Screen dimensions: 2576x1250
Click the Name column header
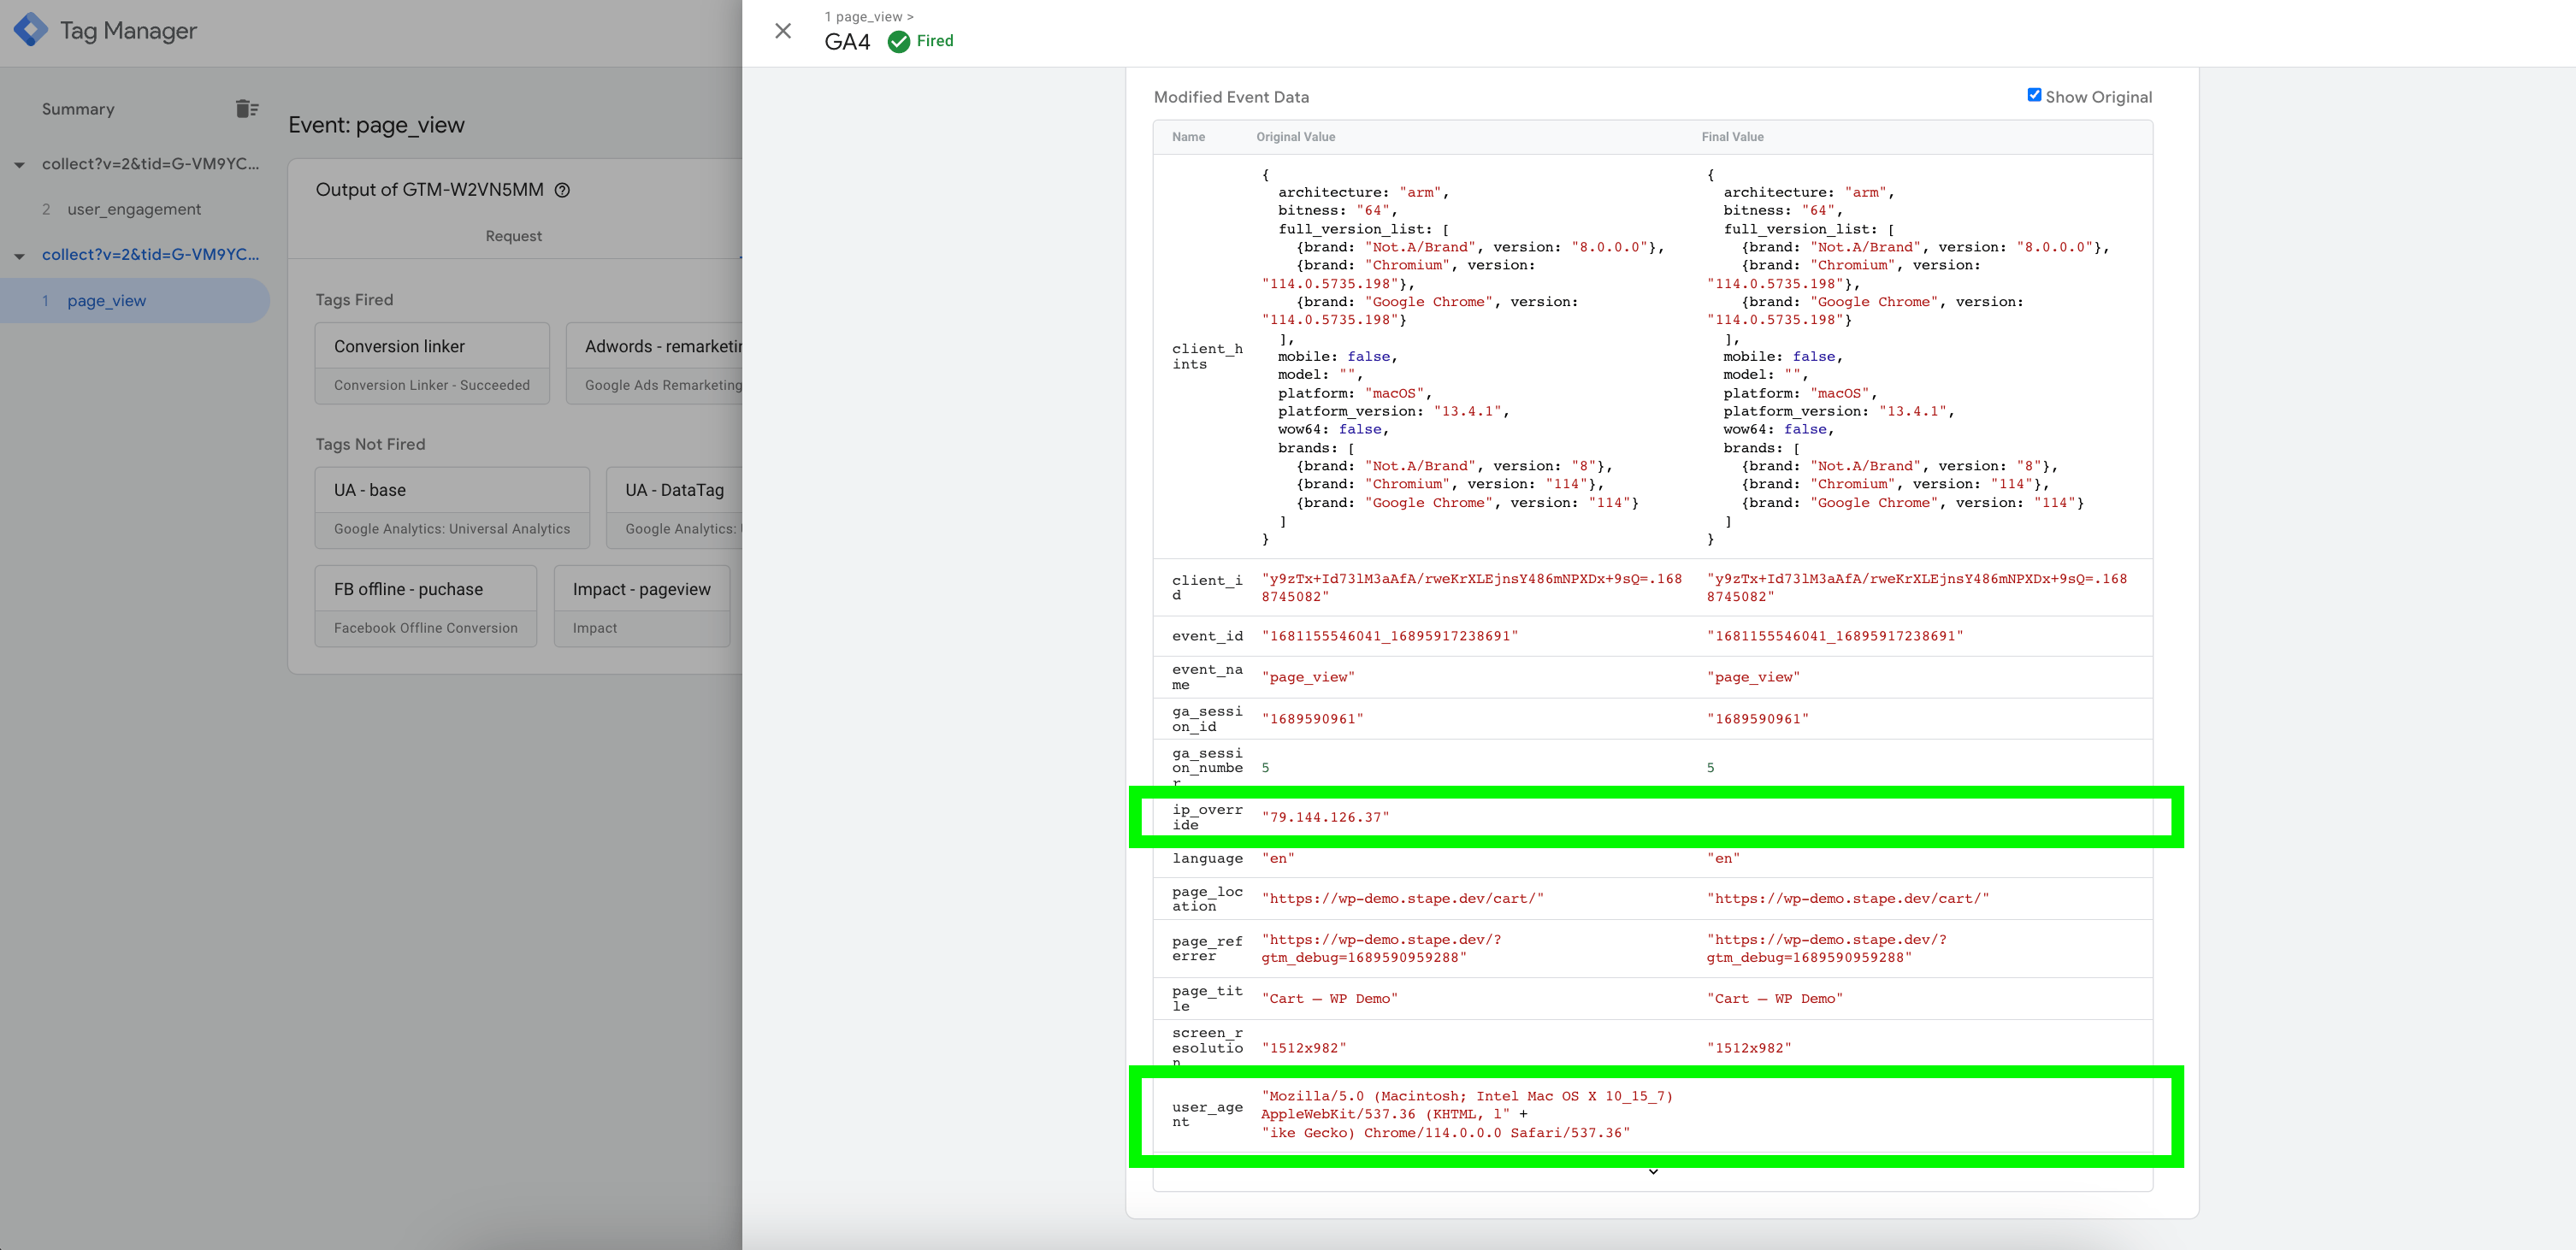click(x=1188, y=137)
